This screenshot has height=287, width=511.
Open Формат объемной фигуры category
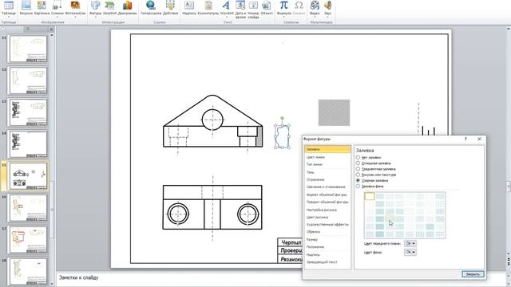[x=327, y=195]
